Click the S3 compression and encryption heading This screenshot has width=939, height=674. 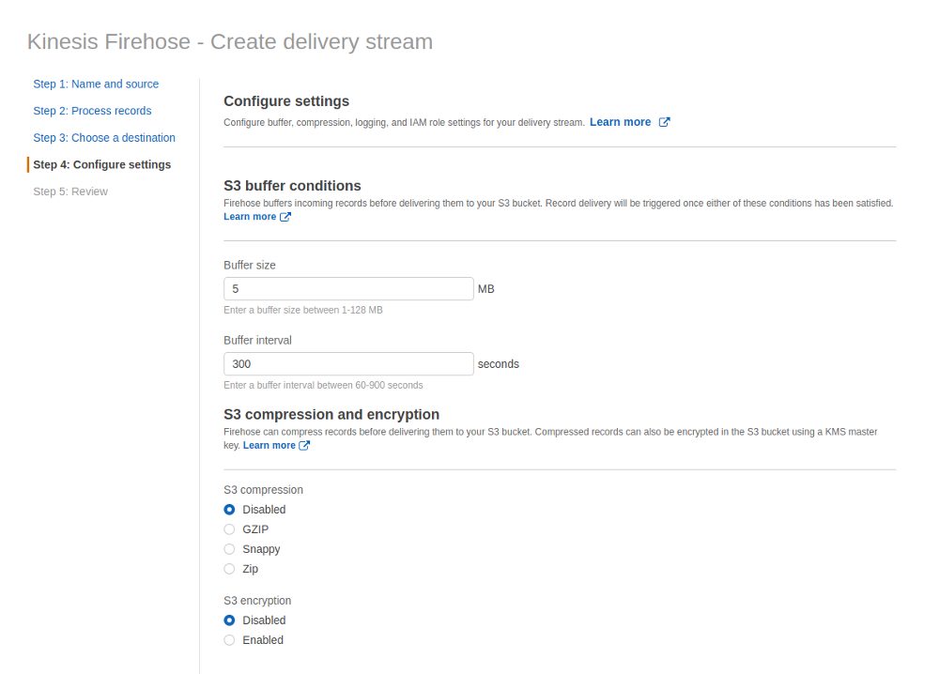pos(331,414)
